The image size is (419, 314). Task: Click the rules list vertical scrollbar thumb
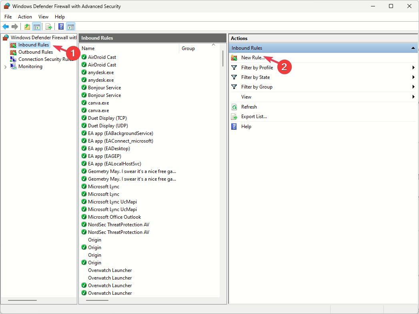coord(223,58)
